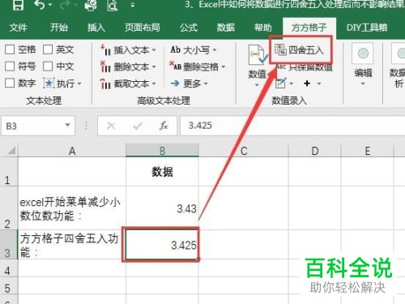Click the 删除文本 icon
Screen dimensions: 405x304
[x=105, y=66]
